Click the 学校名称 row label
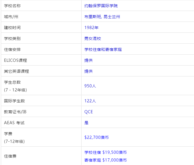 click(x=12, y=6)
